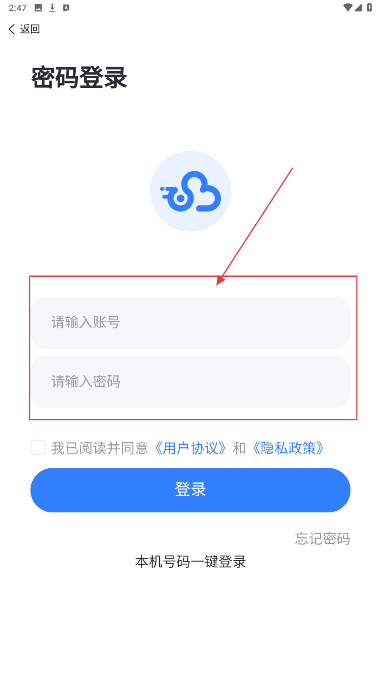Tap the 密码登录 page title

tap(79, 77)
